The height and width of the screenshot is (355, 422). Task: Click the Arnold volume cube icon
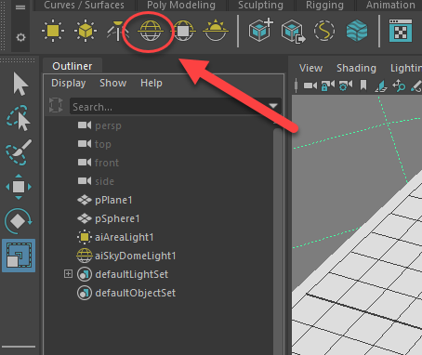[357, 31]
